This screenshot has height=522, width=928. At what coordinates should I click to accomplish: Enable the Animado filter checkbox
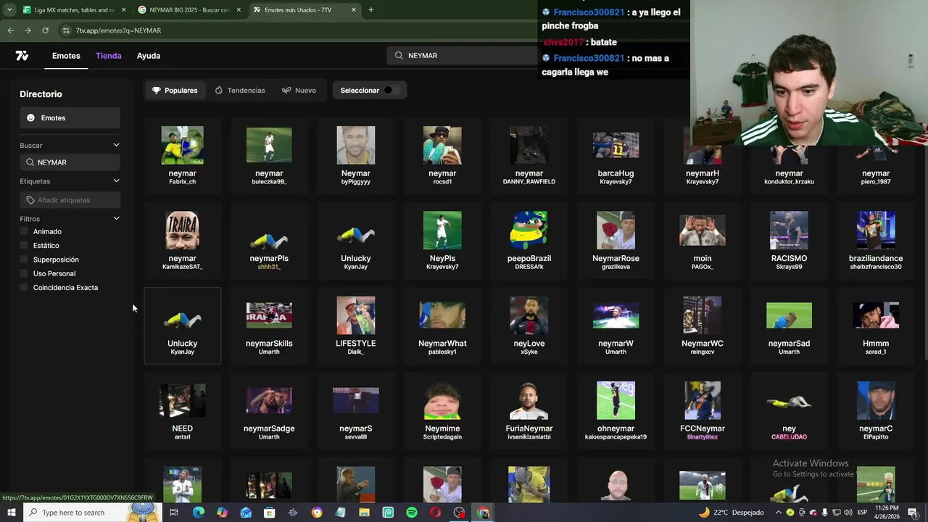pos(24,231)
